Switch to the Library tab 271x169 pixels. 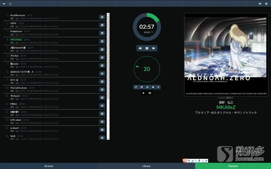[x=146, y=166]
